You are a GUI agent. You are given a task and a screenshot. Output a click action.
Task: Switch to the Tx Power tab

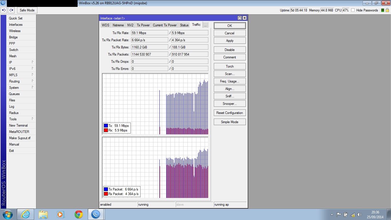tap(143, 25)
